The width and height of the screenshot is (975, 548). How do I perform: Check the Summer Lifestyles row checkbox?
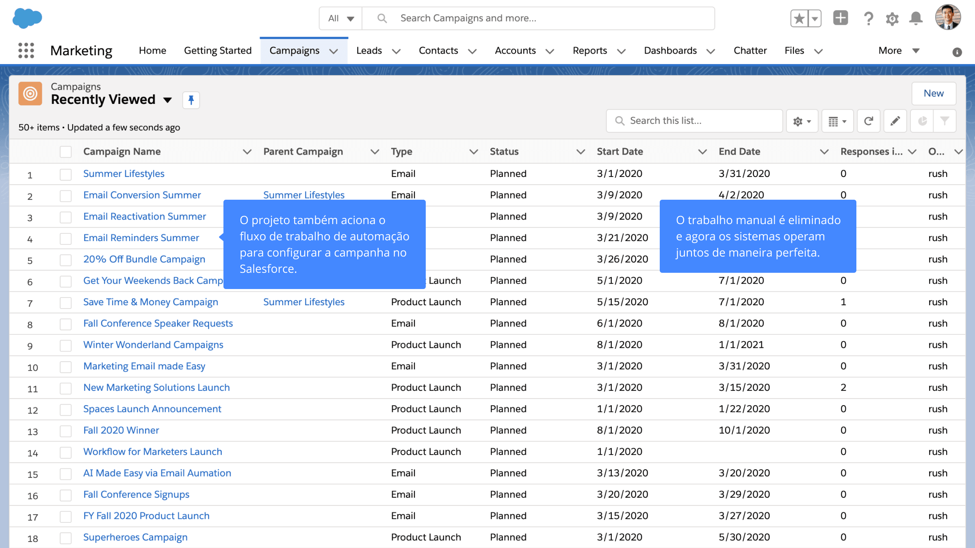[x=65, y=175]
